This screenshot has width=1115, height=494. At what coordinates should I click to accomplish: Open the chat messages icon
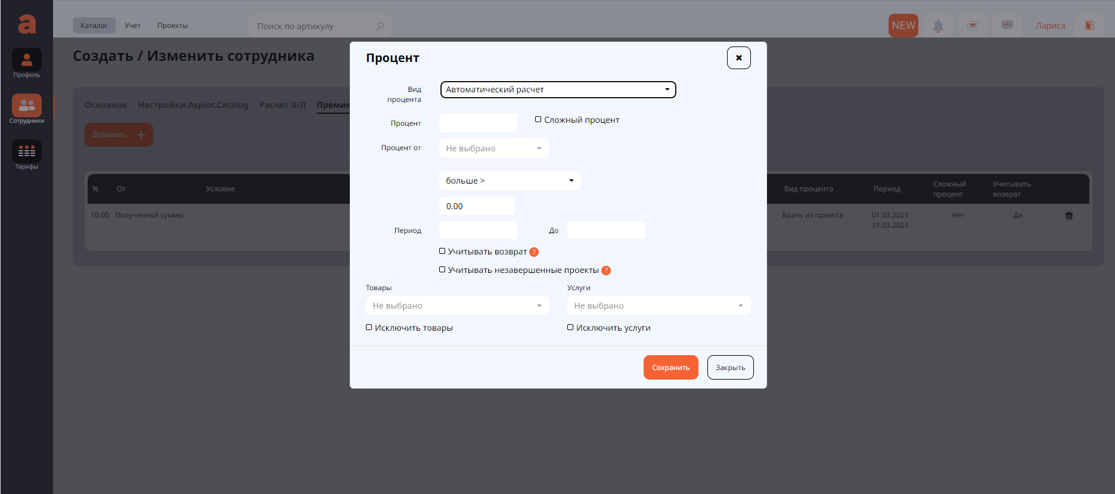click(1007, 26)
